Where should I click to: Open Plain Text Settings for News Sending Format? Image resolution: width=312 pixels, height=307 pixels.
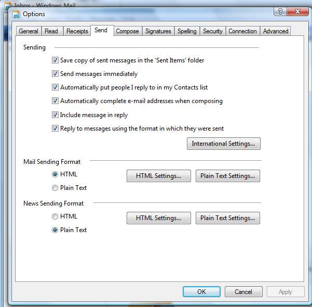(227, 218)
